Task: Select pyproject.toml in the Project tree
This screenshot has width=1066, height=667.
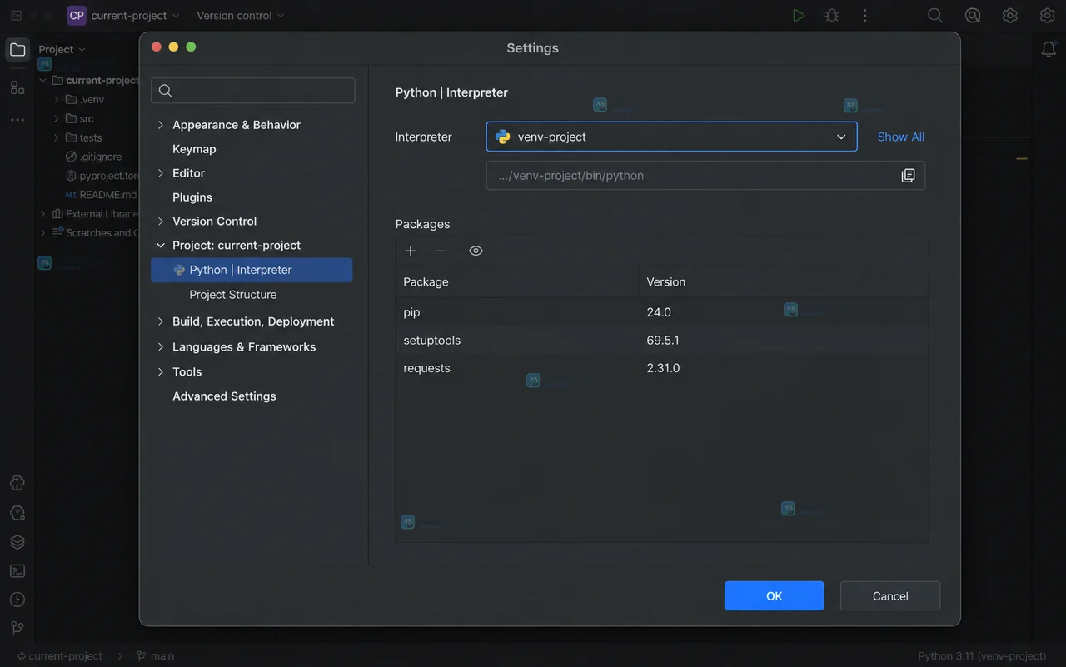Action: click(102, 176)
